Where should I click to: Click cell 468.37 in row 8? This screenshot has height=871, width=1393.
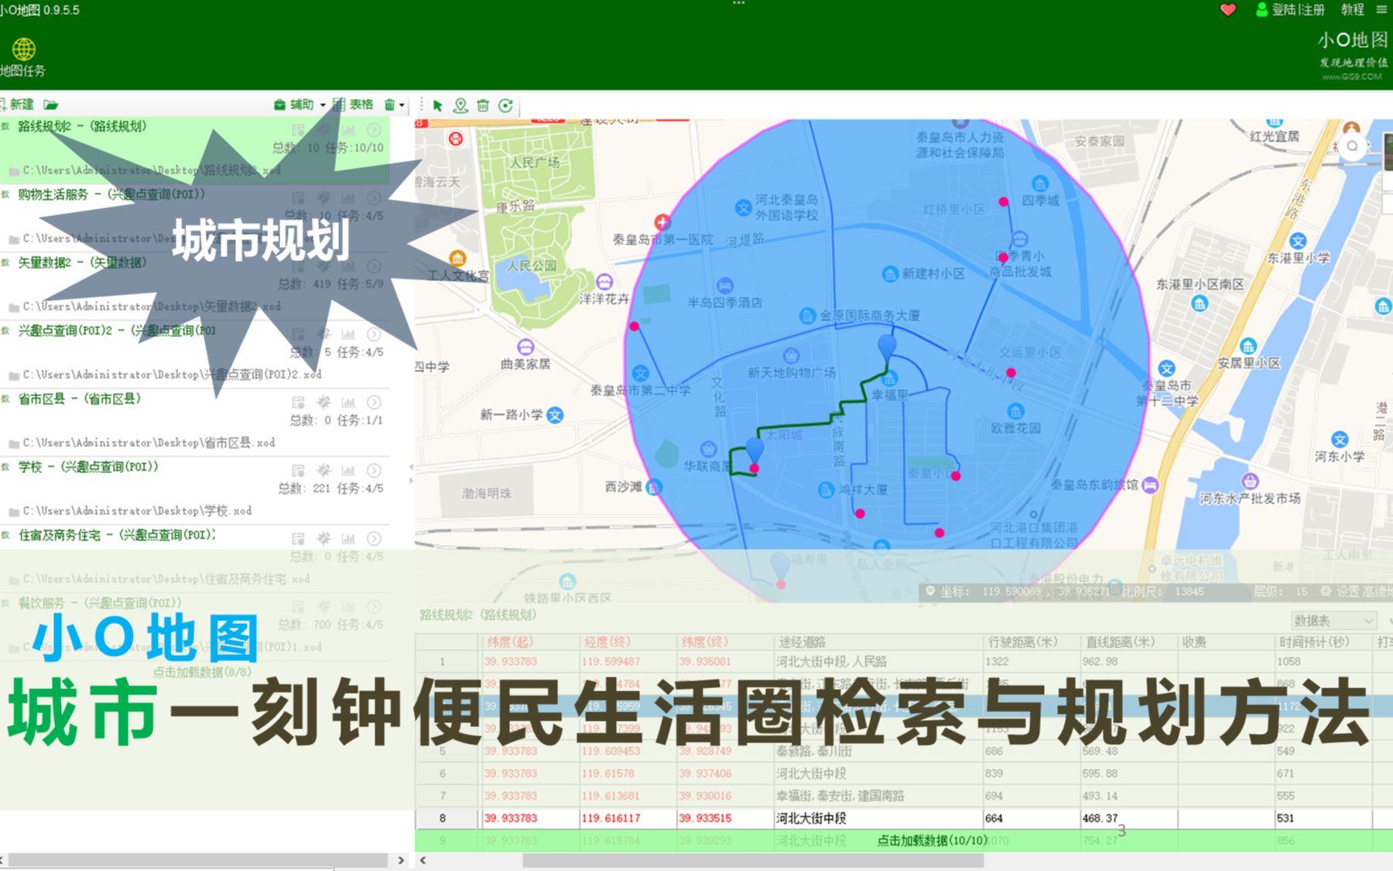1129,818
